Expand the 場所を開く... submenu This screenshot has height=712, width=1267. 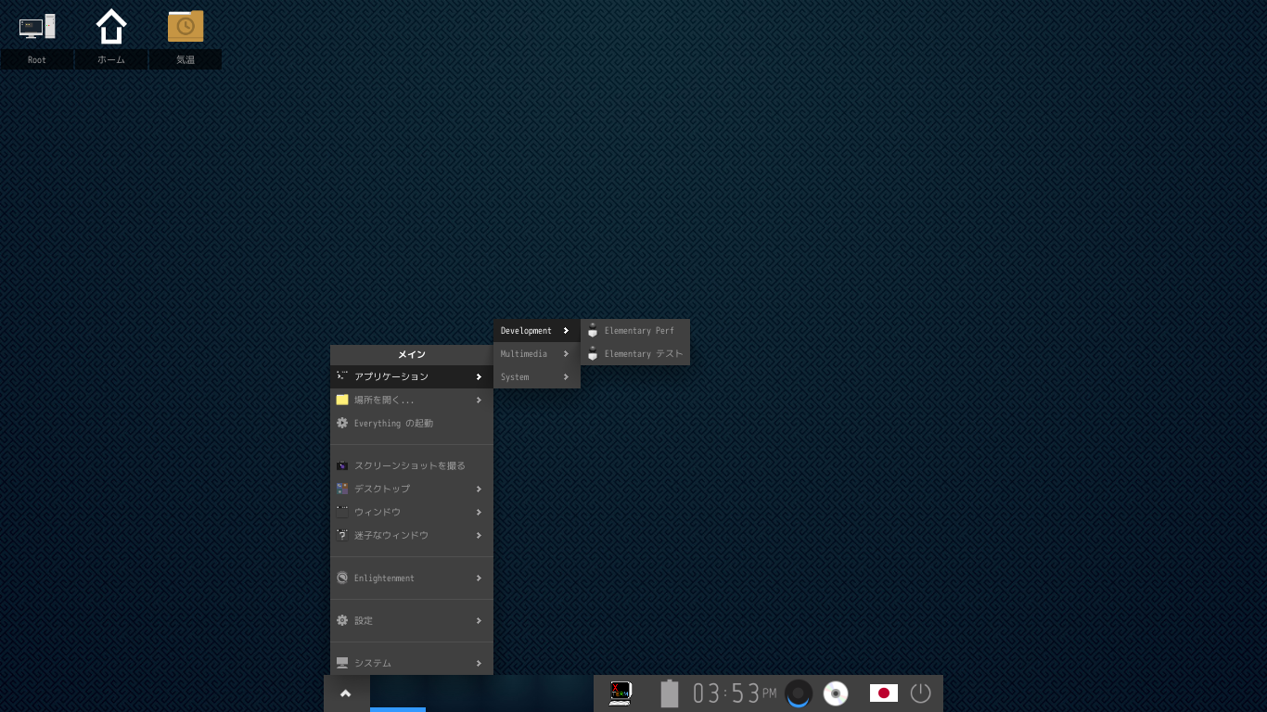(x=411, y=400)
